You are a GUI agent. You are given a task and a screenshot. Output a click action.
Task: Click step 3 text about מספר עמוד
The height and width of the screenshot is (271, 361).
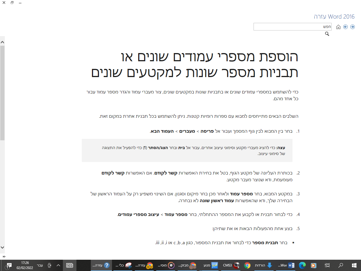pos(191,197)
